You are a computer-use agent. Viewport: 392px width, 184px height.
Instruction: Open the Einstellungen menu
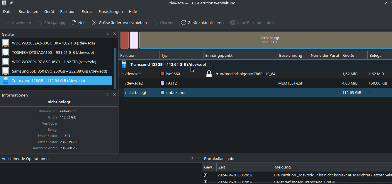tap(111, 11)
